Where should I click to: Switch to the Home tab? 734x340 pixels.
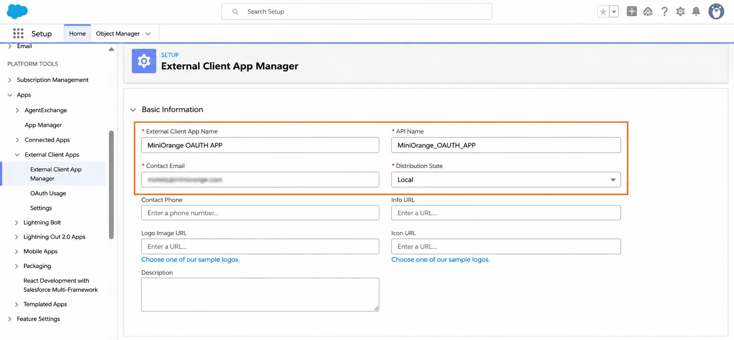coord(77,33)
